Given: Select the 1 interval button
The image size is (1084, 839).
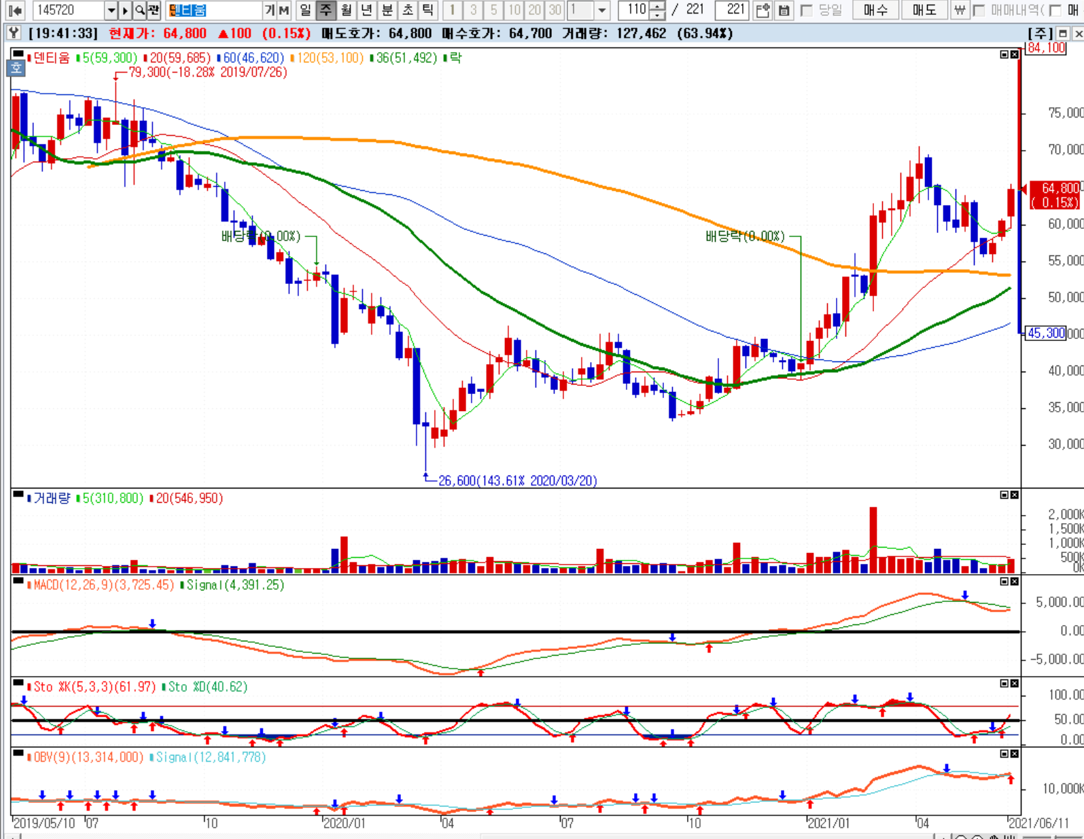Looking at the screenshot, I should click(453, 10).
